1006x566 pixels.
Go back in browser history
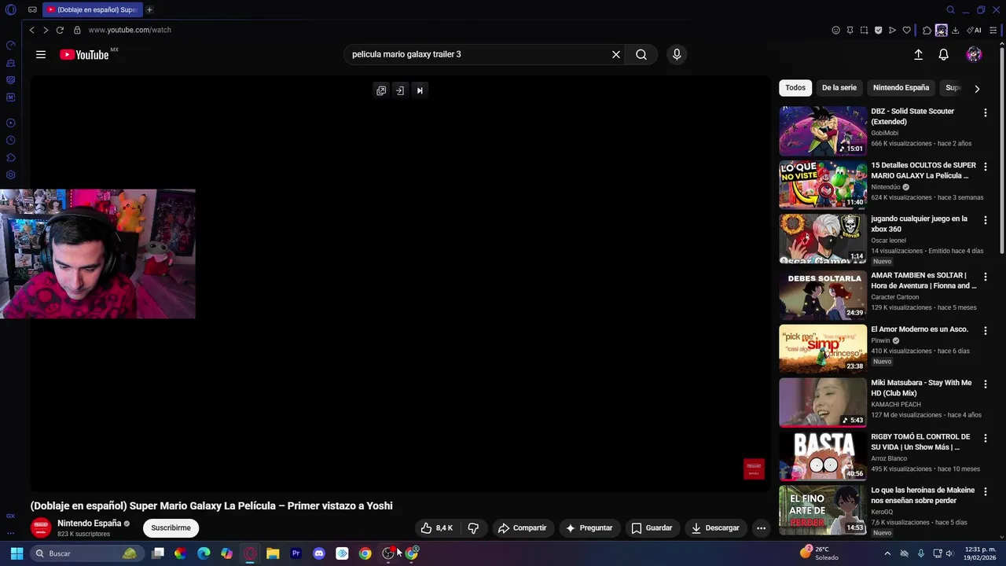(x=31, y=30)
